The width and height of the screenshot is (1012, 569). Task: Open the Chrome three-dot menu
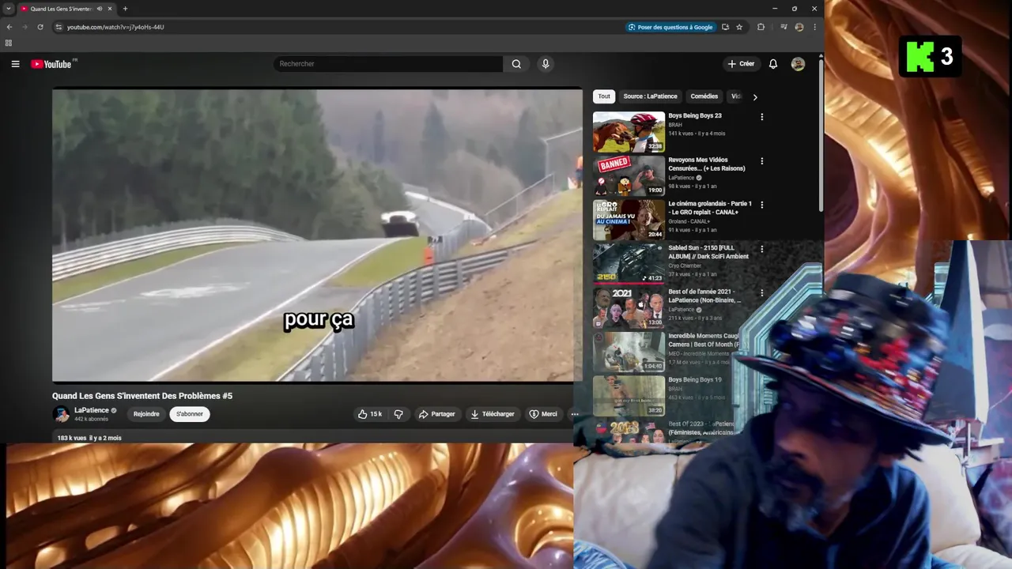click(814, 27)
